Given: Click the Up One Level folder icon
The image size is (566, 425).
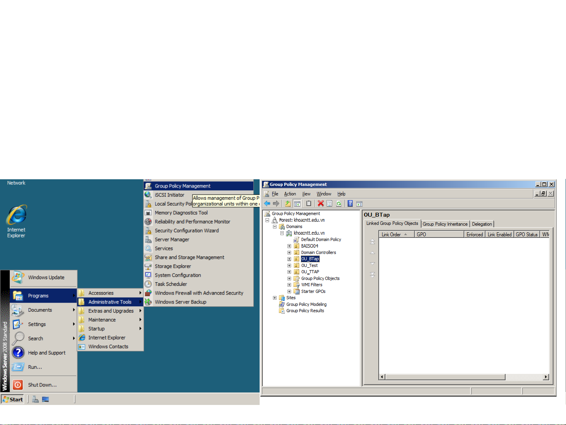Looking at the screenshot, I should [x=288, y=203].
